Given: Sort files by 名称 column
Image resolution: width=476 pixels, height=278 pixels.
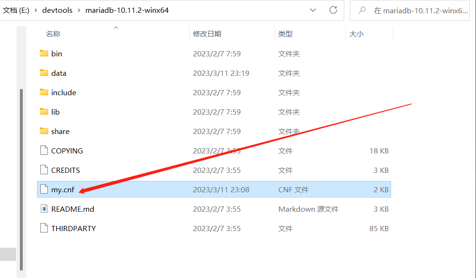Looking at the screenshot, I should 53,34.
